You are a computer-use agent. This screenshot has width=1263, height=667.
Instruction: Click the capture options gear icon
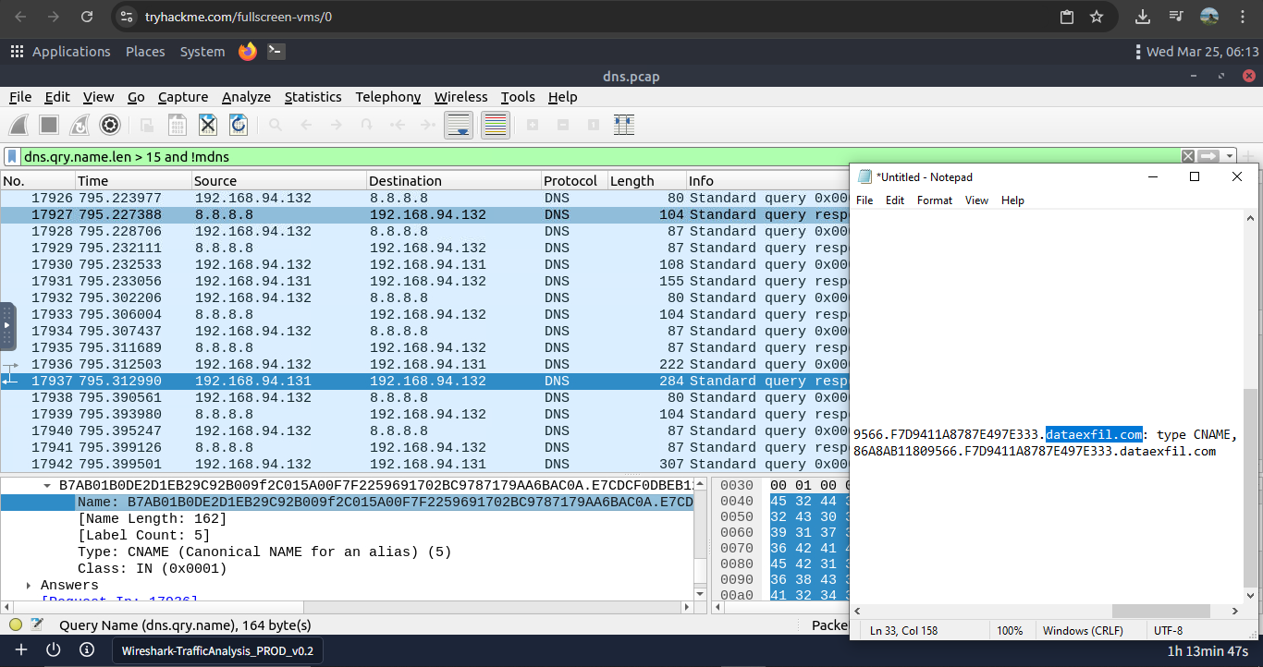110,125
